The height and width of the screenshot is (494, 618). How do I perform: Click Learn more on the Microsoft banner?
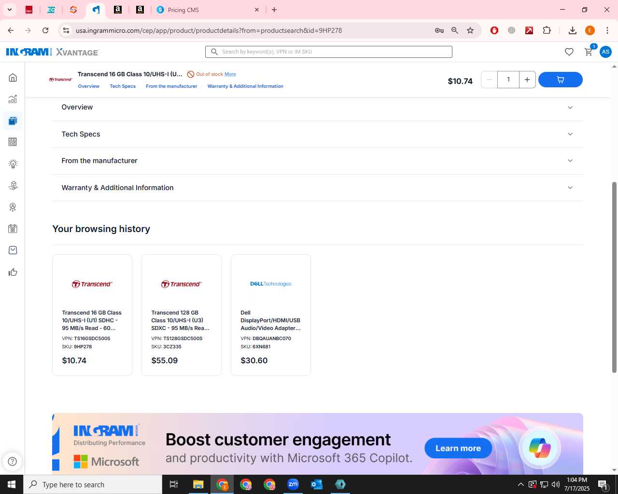pos(458,448)
